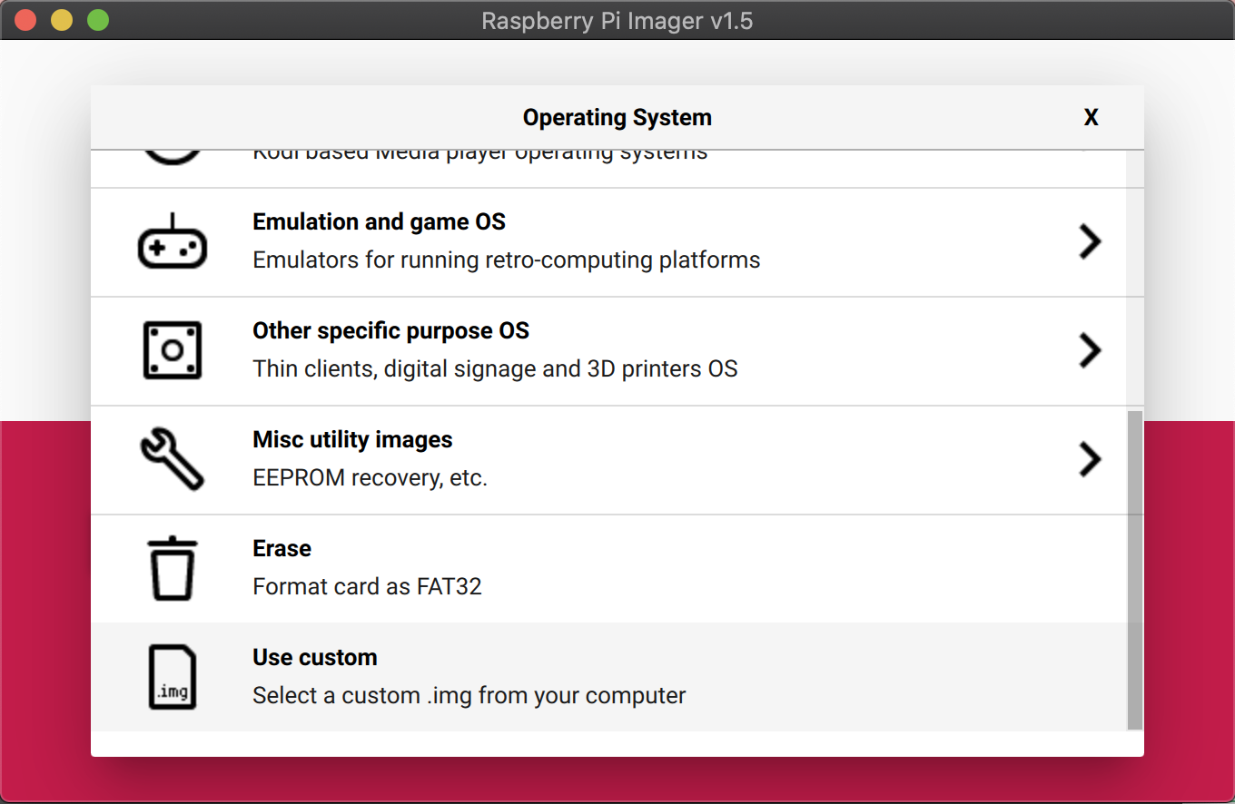Click the trash can icon for Erase
This screenshot has width=1235, height=804.
(173, 568)
